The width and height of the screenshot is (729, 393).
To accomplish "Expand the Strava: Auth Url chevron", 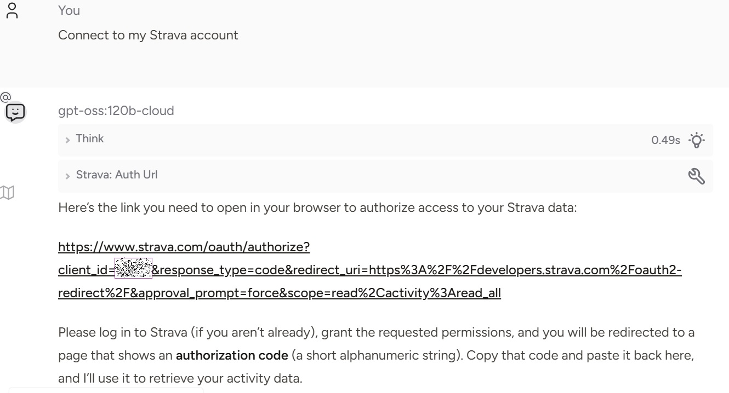I will [x=68, y=176].
